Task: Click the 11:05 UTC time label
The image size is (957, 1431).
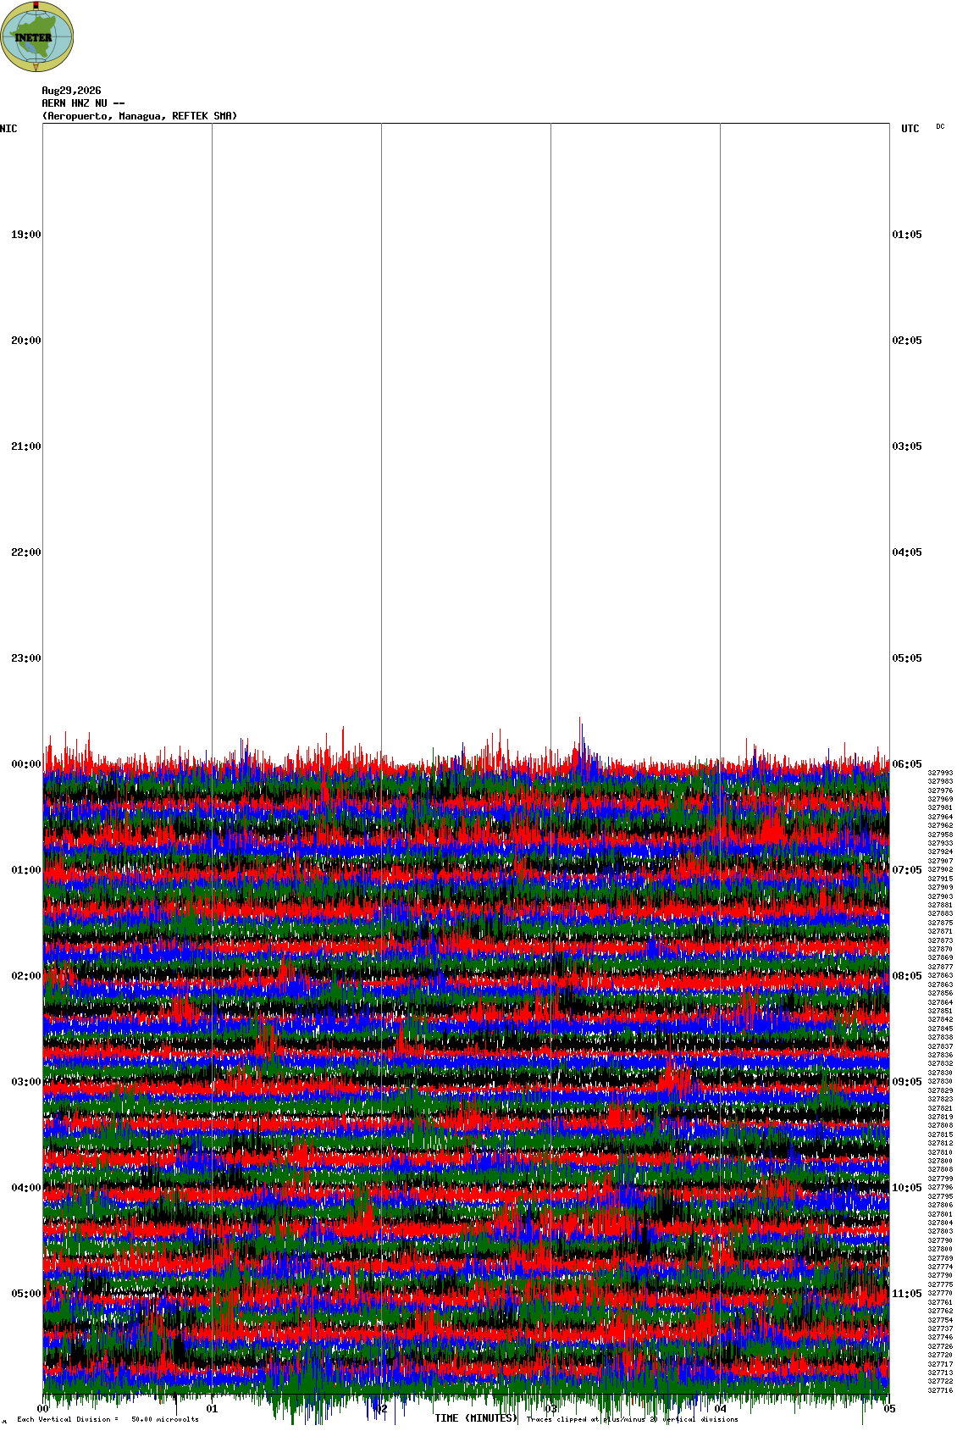Action: 907,1294
